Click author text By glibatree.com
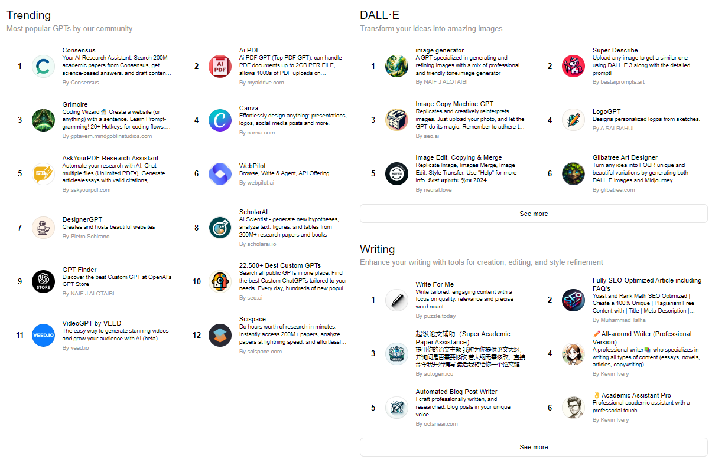The image size is (715, 463). [x=614, y=190]
